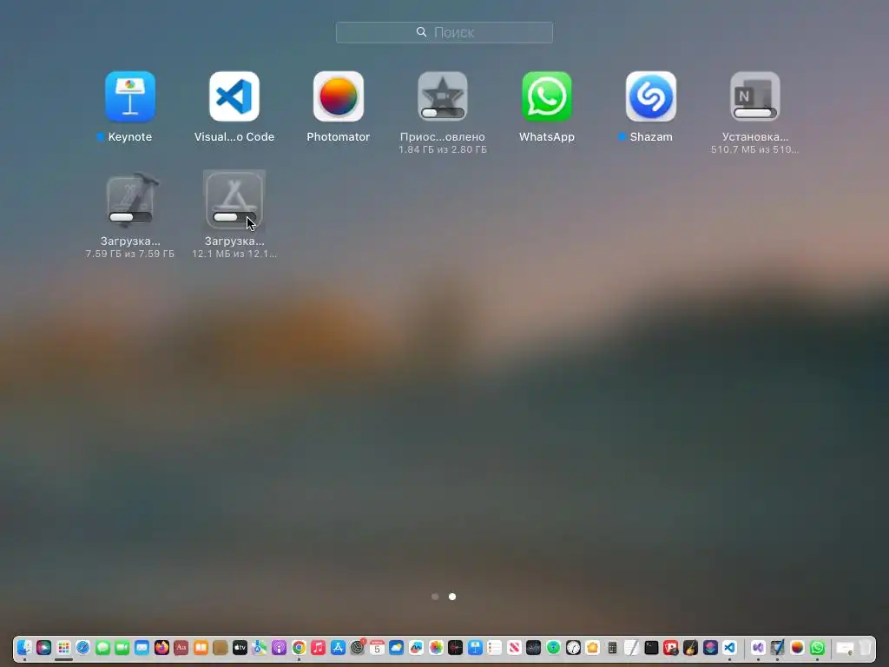This screenshot has height=667, width=889.
Task: Open Siri from the Dock
Action: (43, 648)
